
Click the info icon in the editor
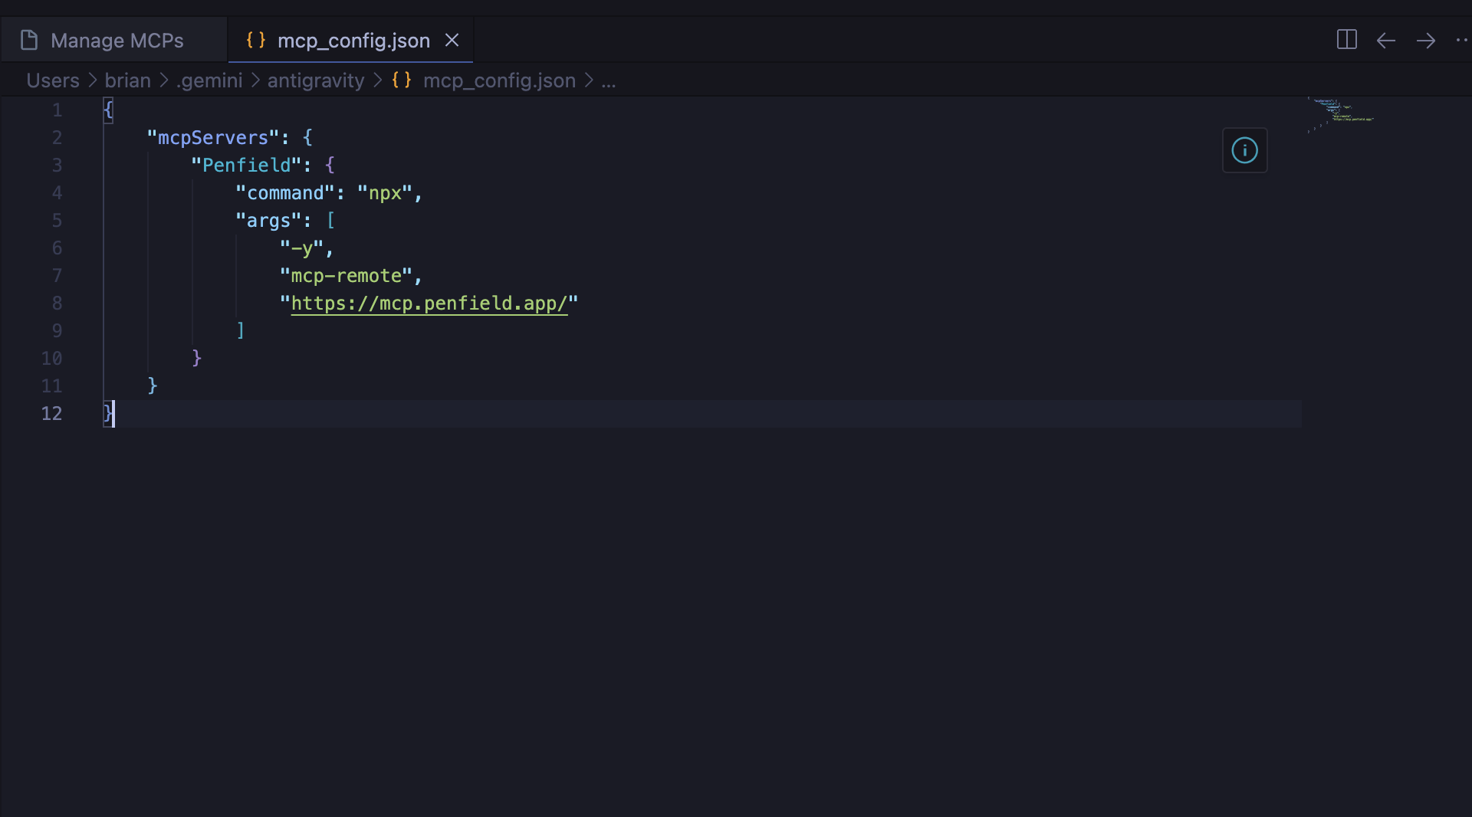click(x=1245, y=150)
